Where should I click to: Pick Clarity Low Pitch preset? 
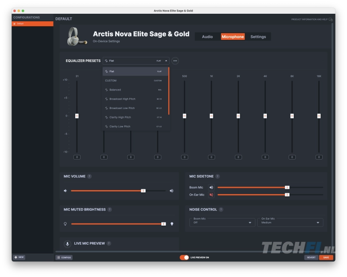coord(135,127)
